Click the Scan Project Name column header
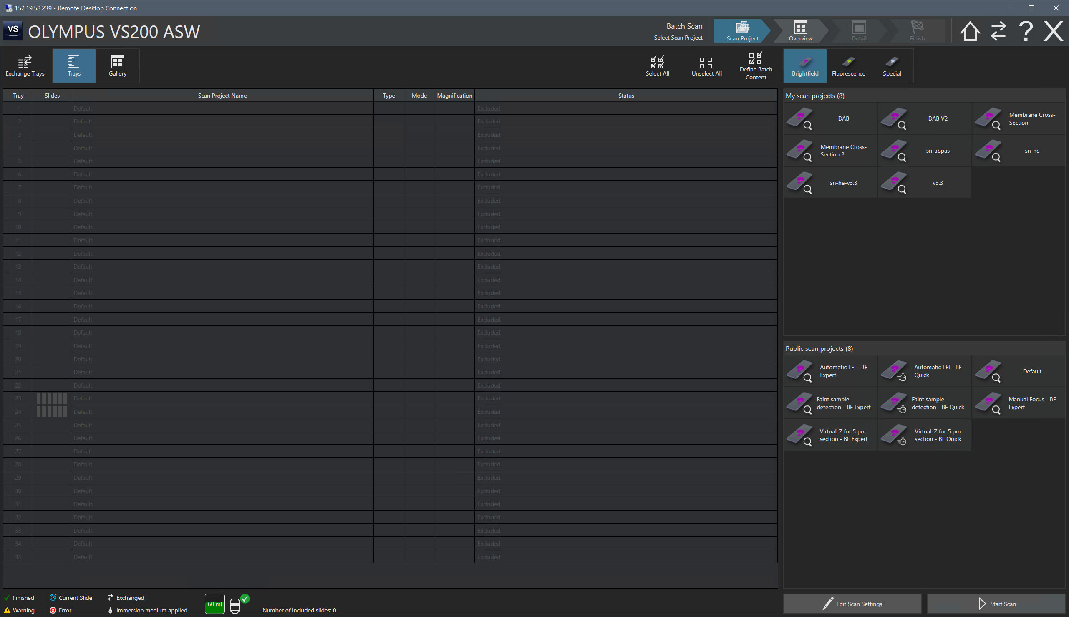 pos(222,96)
